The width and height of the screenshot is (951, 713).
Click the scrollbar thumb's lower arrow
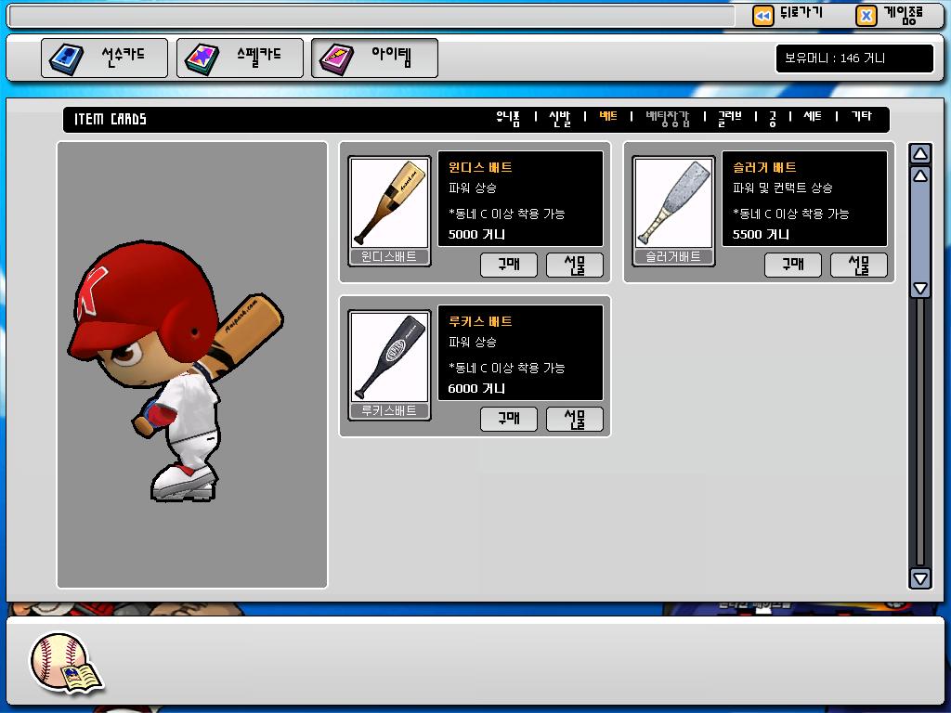[x=920, y=288]
